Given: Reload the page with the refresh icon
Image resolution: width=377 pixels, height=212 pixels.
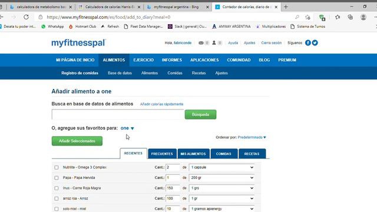Looking at the screenshot, I should 26,17.
